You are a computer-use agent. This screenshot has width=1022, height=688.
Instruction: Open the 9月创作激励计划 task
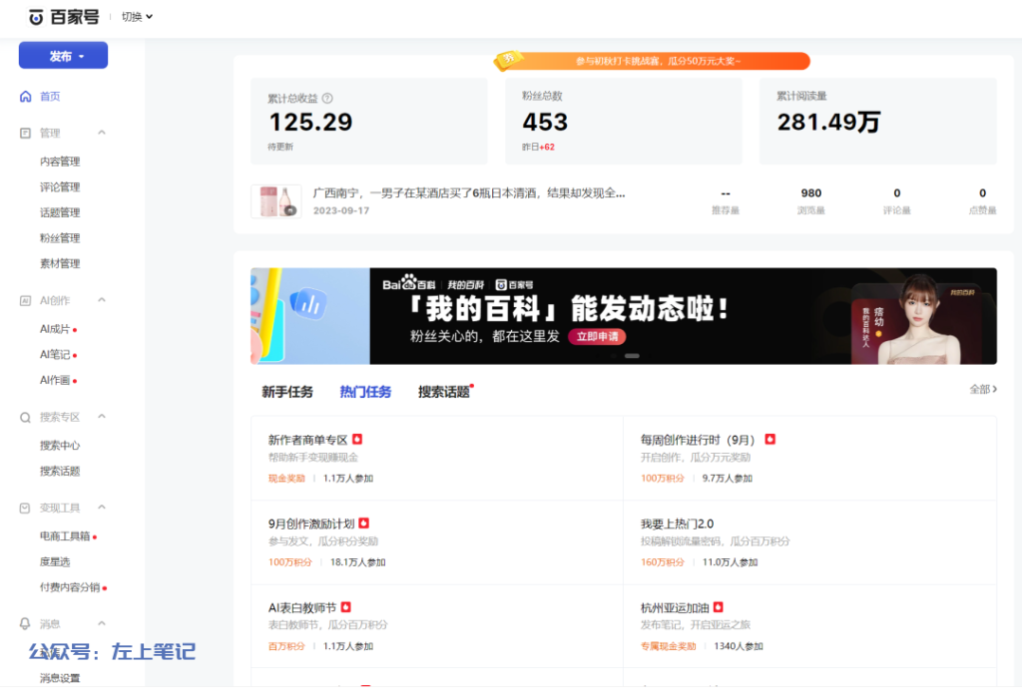(x=311, y=523)
